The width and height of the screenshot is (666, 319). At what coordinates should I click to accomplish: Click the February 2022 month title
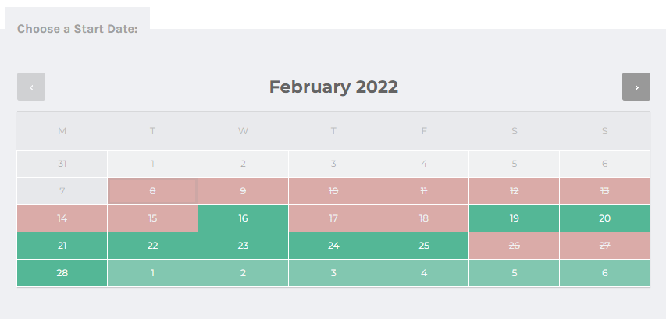point(333,87)
